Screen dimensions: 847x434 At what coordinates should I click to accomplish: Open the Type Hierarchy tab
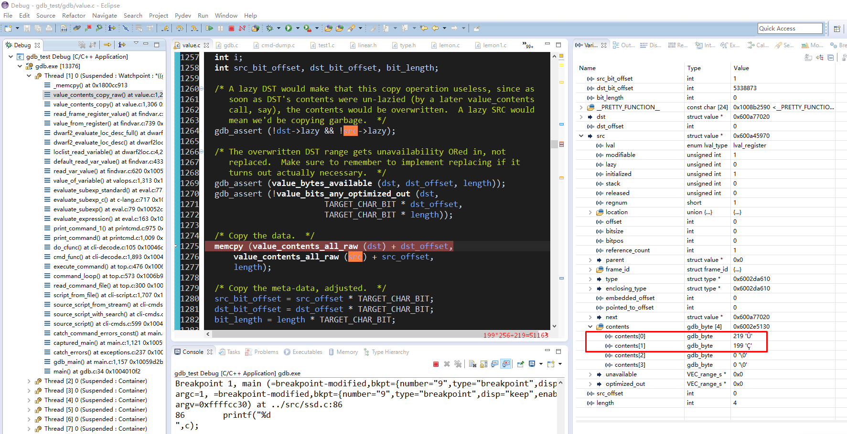pyautogui.click(x=386, y=352)
